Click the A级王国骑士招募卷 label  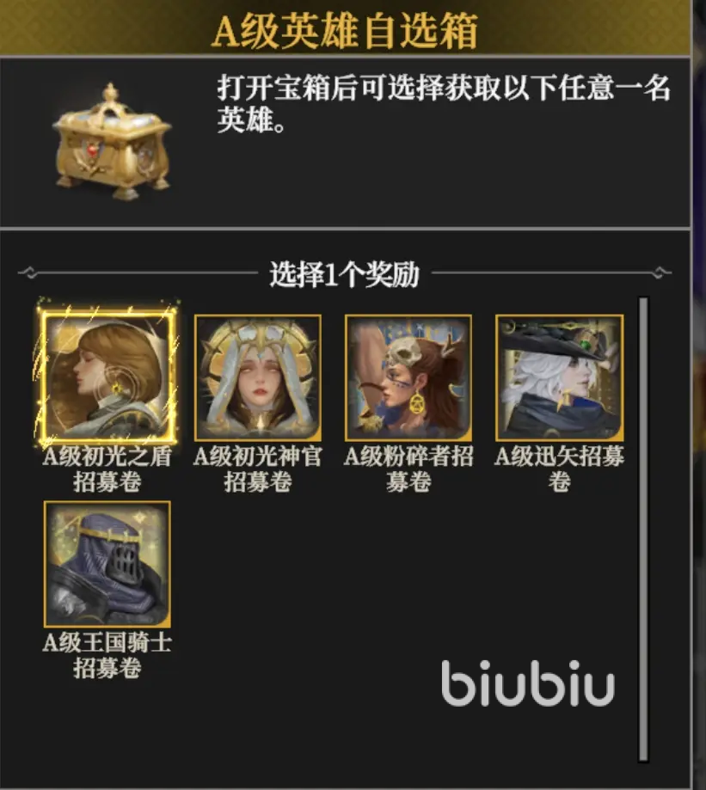(107, 655)
